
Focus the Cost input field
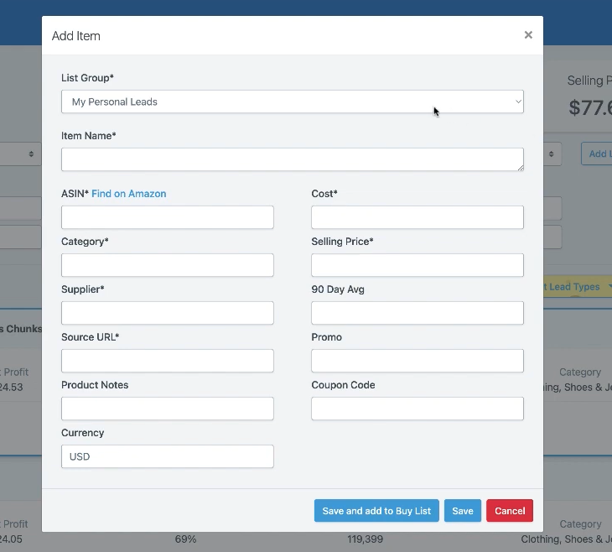point(418,217)
